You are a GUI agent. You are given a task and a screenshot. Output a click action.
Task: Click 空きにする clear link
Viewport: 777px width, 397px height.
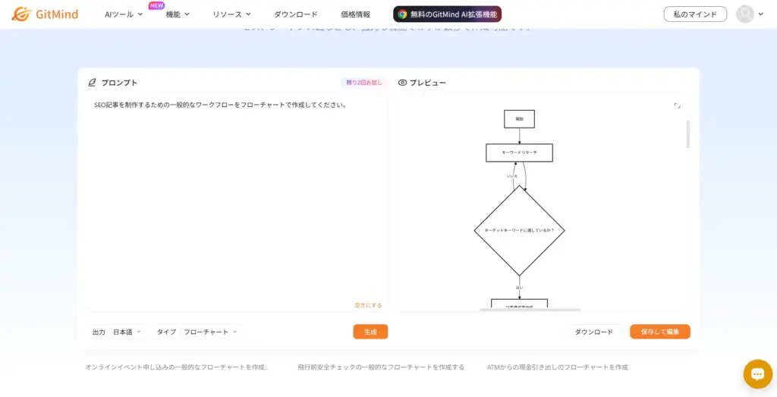368,305
